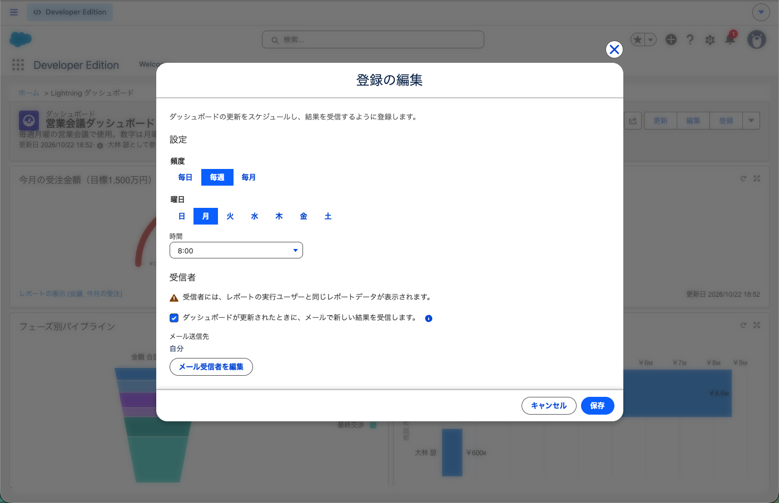Screen dimensions: 779x503
Task: Select 日 (Sunday) as the day
Action: click(x=182, y=216)
